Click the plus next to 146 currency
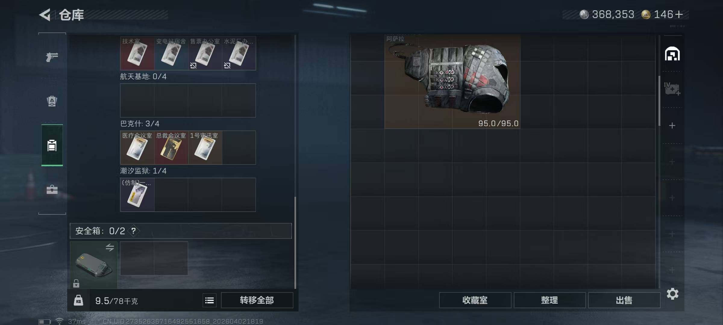 (679, 14)
